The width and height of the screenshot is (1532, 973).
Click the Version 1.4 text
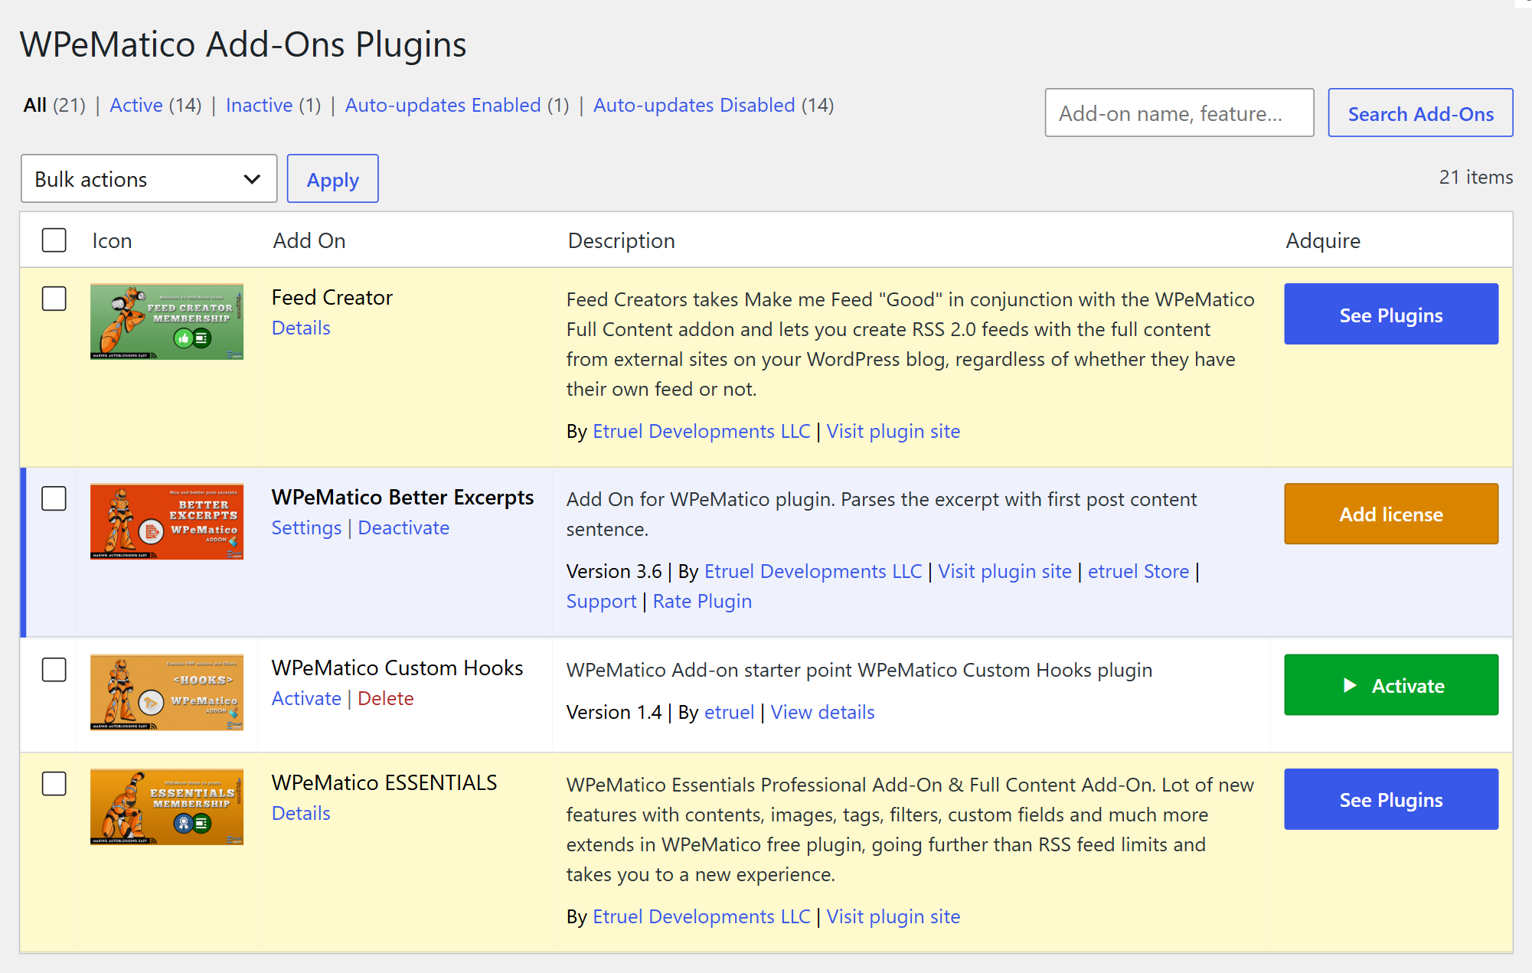pos(614,712)
